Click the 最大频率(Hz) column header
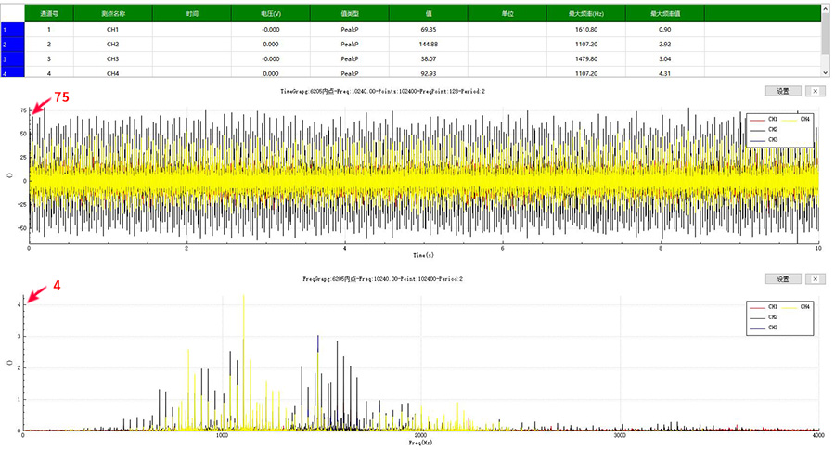Screen dimensions: 835x450 click(x=585, y=15)
